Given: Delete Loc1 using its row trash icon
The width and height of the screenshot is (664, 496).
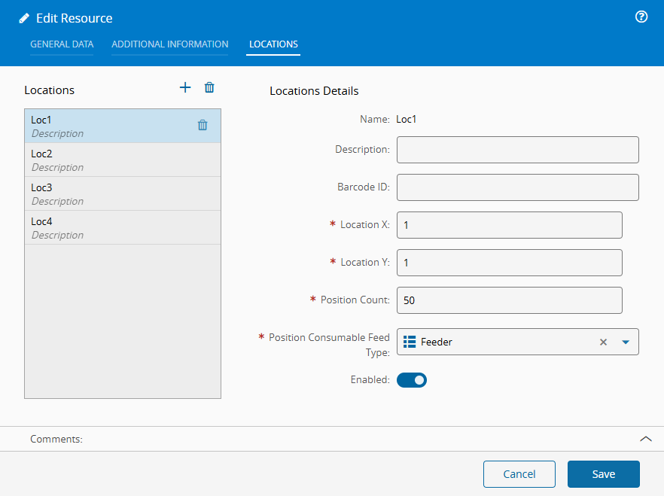Looking at the screenshot, I should tap(203, 126).
